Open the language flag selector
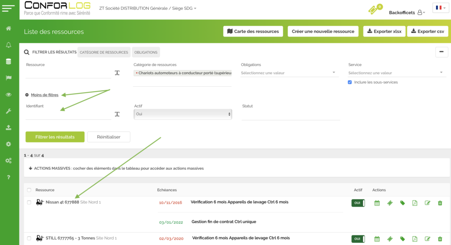Viewport: 451px width, 245px height. pyautogui.click(x=440, y=8)
